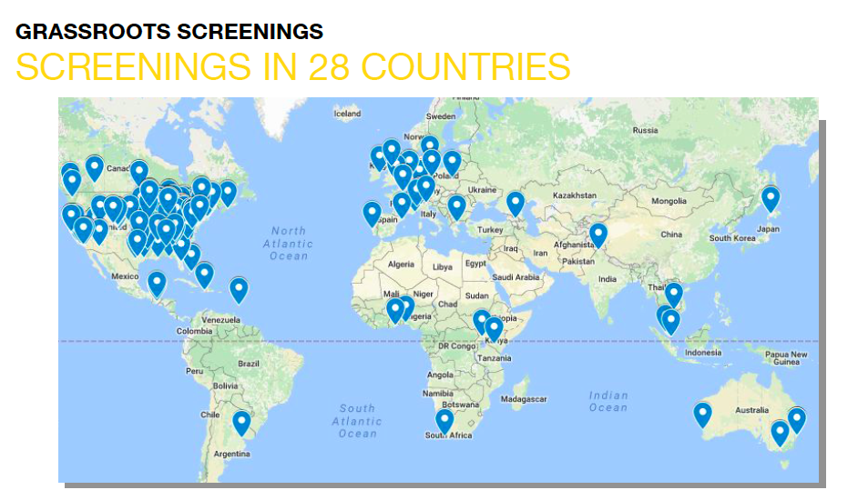868x490 pixels.
Task: Click the pin east of the Caribbean islands
Action: 239,290
